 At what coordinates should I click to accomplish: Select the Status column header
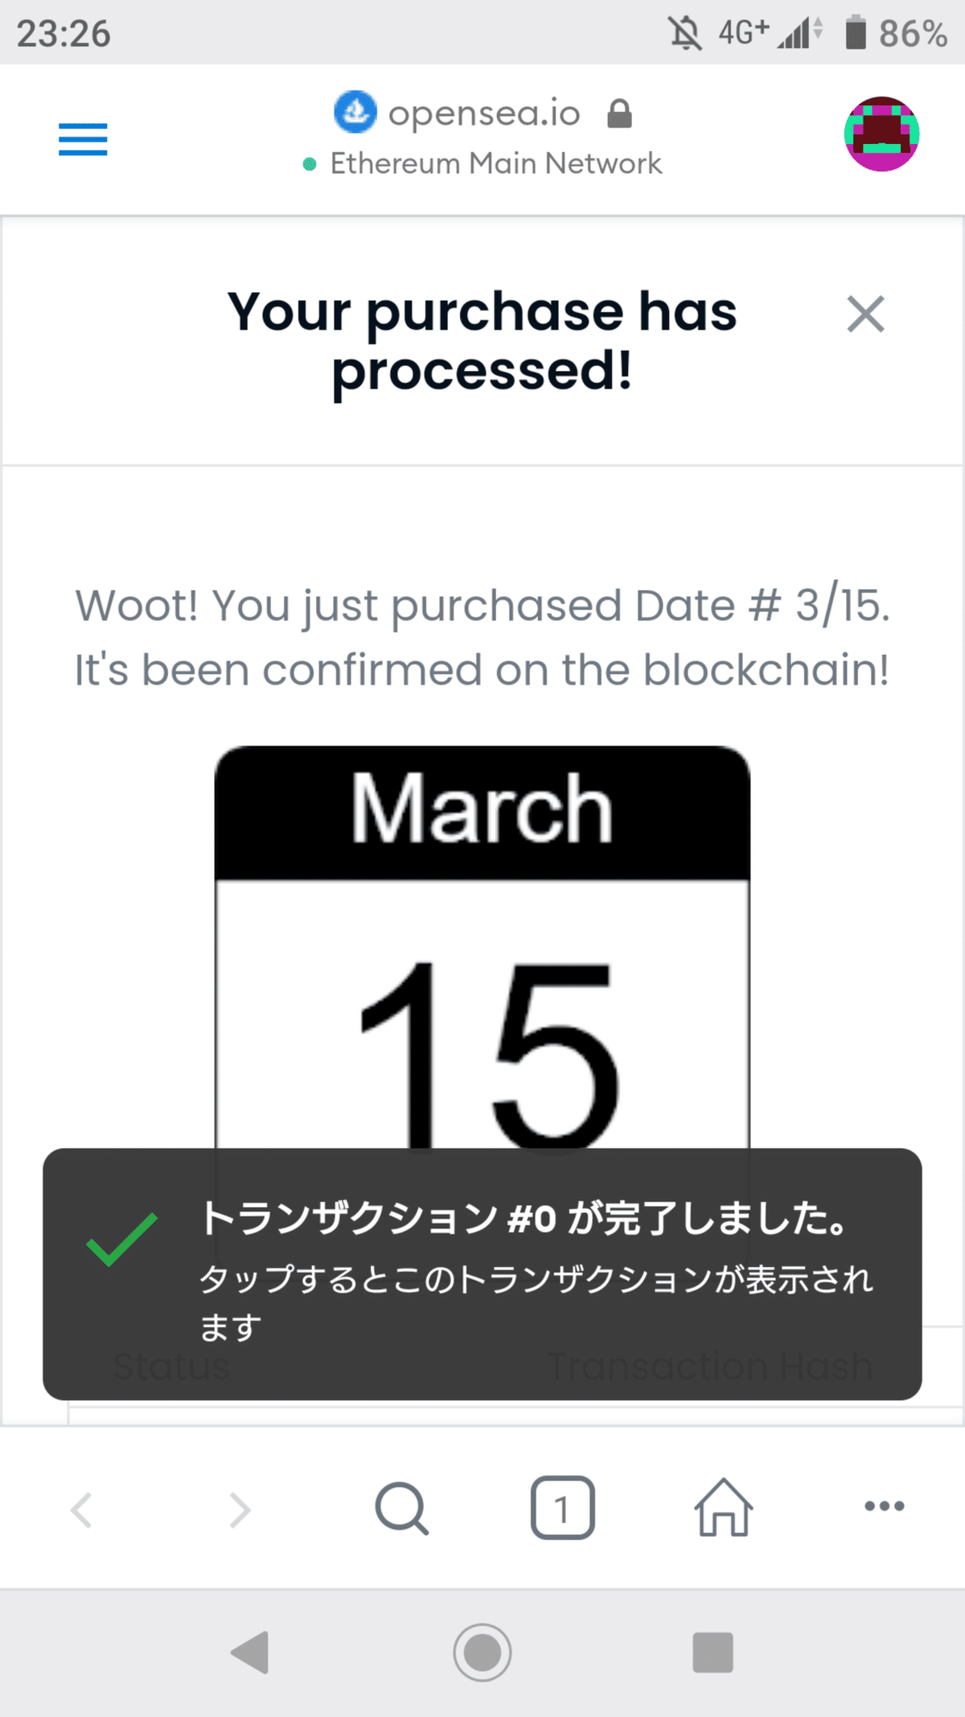pos(171,1365)
